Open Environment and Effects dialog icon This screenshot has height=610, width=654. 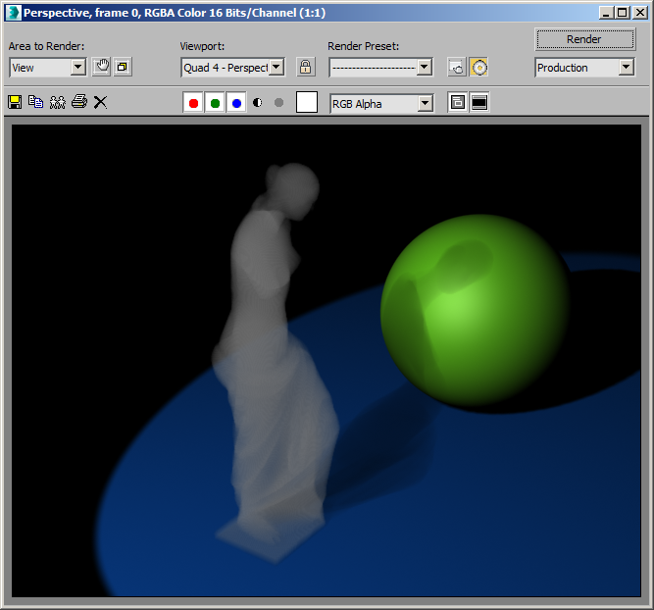(x=478, y=67)
